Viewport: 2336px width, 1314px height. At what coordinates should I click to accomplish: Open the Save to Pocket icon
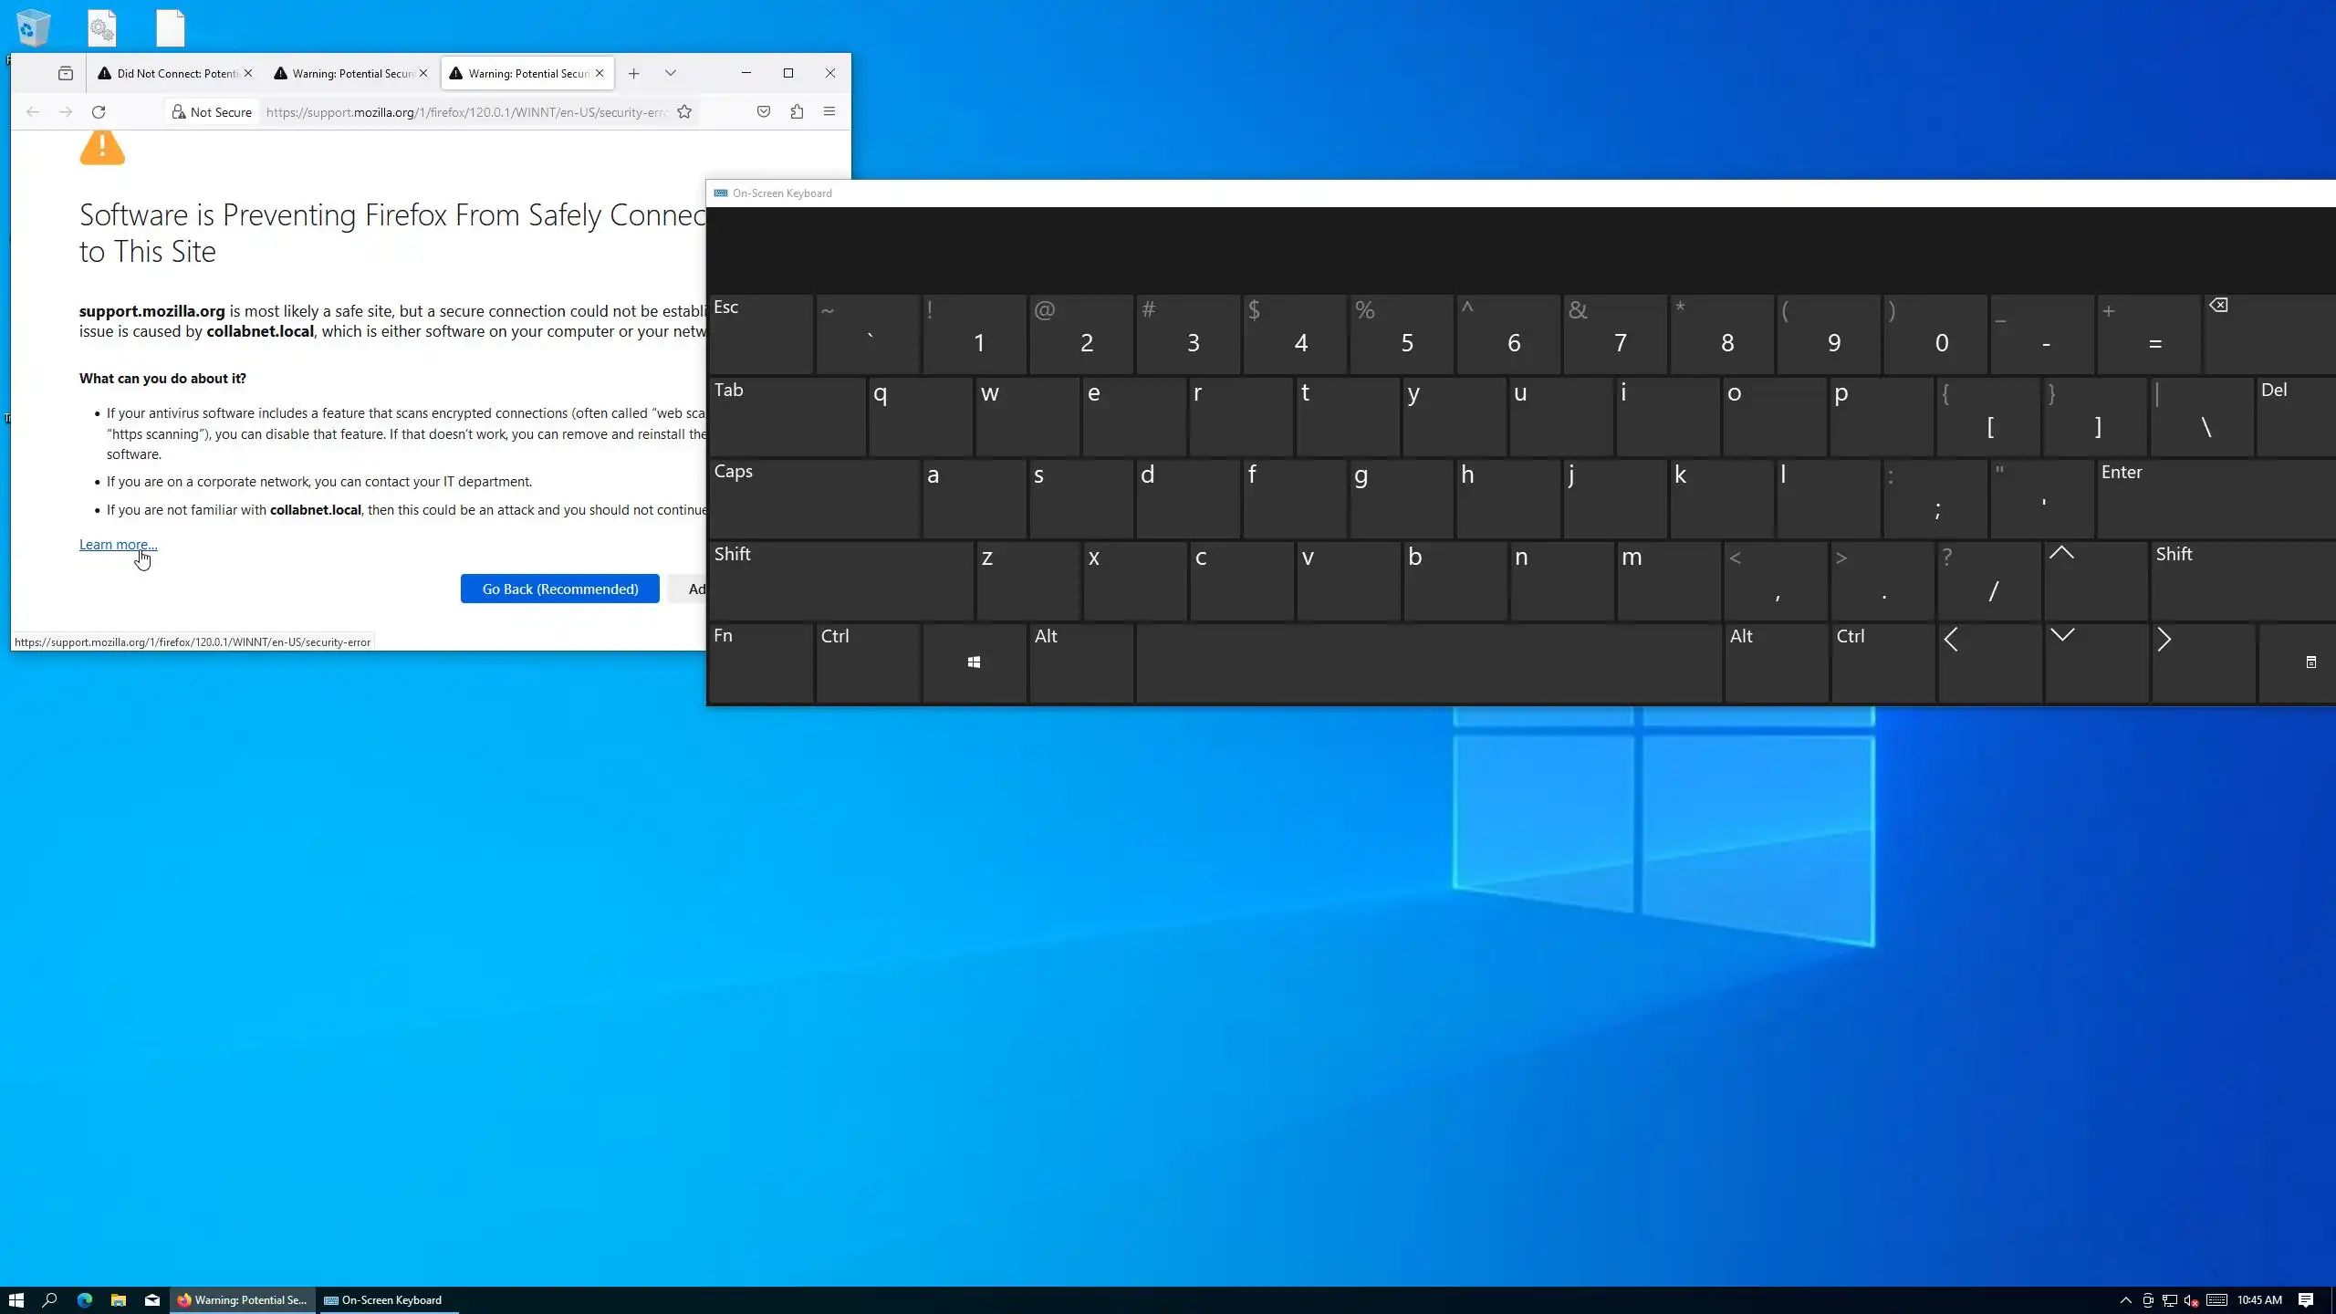[764, 111]
